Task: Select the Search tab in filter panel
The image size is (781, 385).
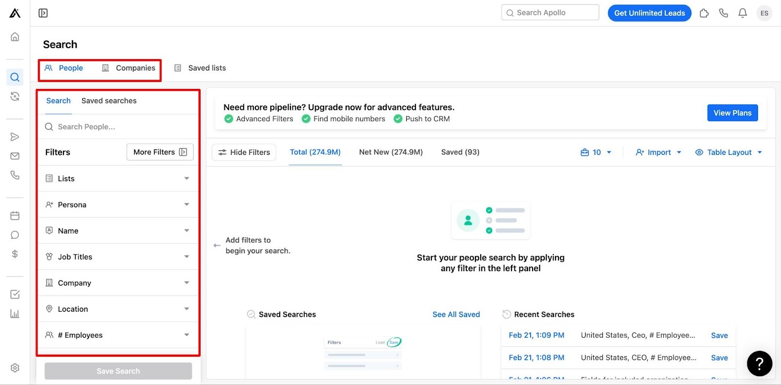Action: (59, 101)
